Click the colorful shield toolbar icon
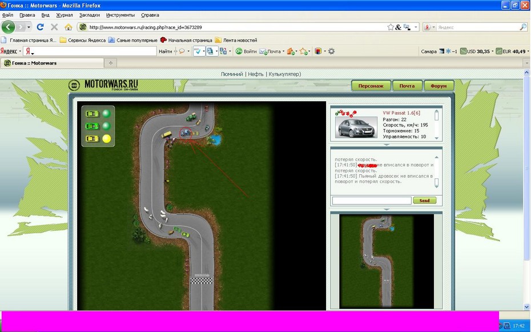531x332 pixels. click(x=318, y=51)
